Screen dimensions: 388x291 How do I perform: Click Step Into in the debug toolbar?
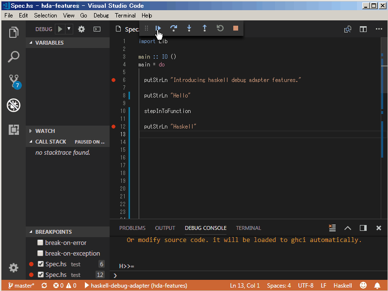click(189, 28)
